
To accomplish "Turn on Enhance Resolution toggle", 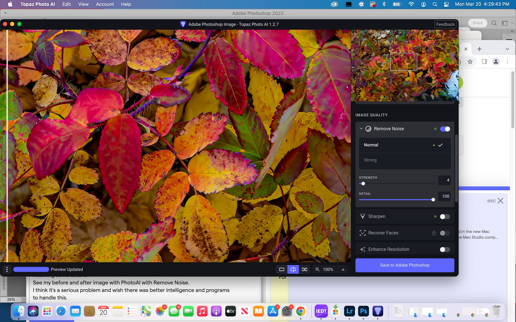I will [445, 250].
